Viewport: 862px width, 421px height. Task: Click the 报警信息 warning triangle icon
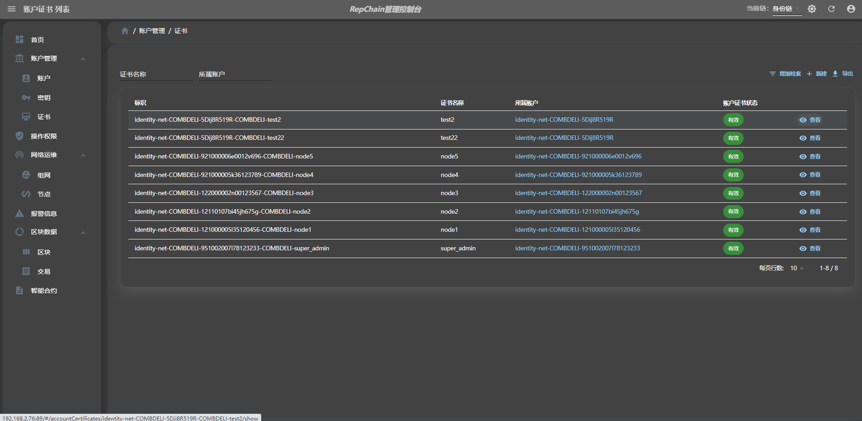tap(19, 213)
